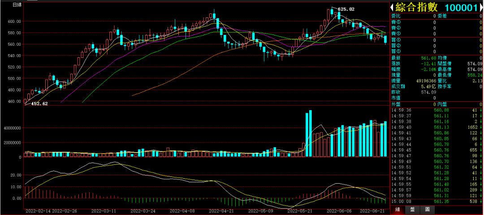This screenshot has width=484, height=215.
Task: Click the right arrow after 100001
Action: 481,8
